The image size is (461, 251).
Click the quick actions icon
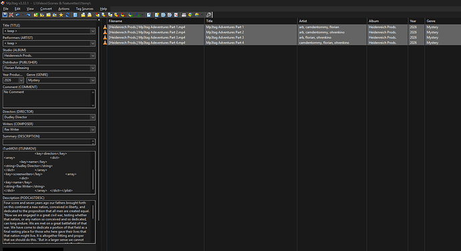pos(137,15)
